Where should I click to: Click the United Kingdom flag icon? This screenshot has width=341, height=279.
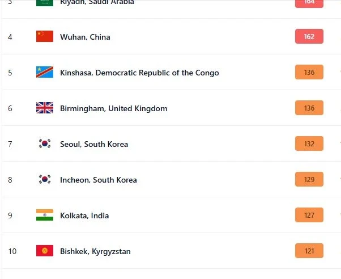(x=44, y=108)
